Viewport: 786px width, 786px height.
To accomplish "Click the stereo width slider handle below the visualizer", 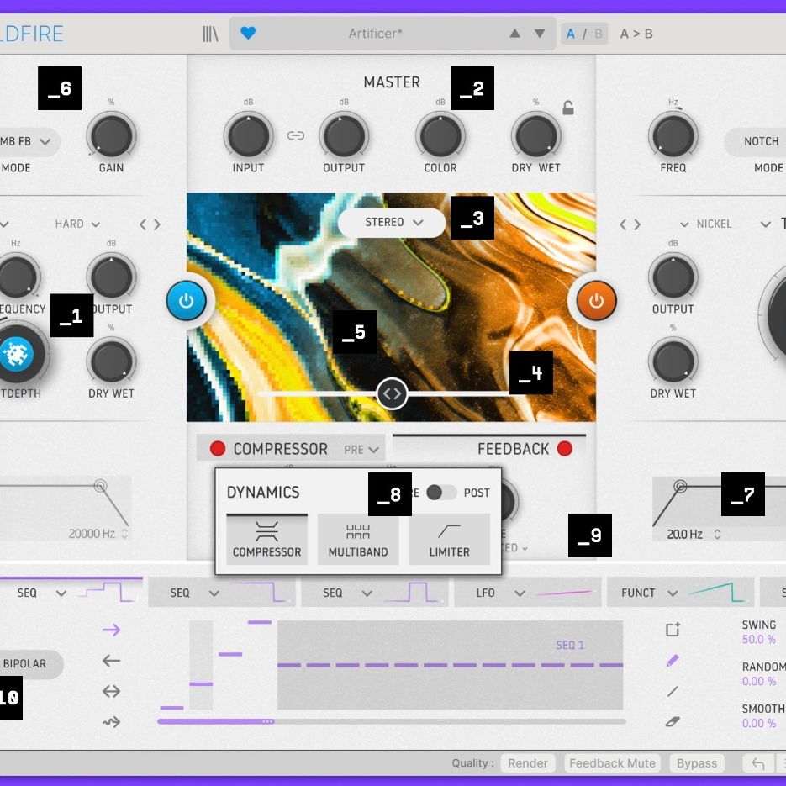I will click(x=392, y=393).
